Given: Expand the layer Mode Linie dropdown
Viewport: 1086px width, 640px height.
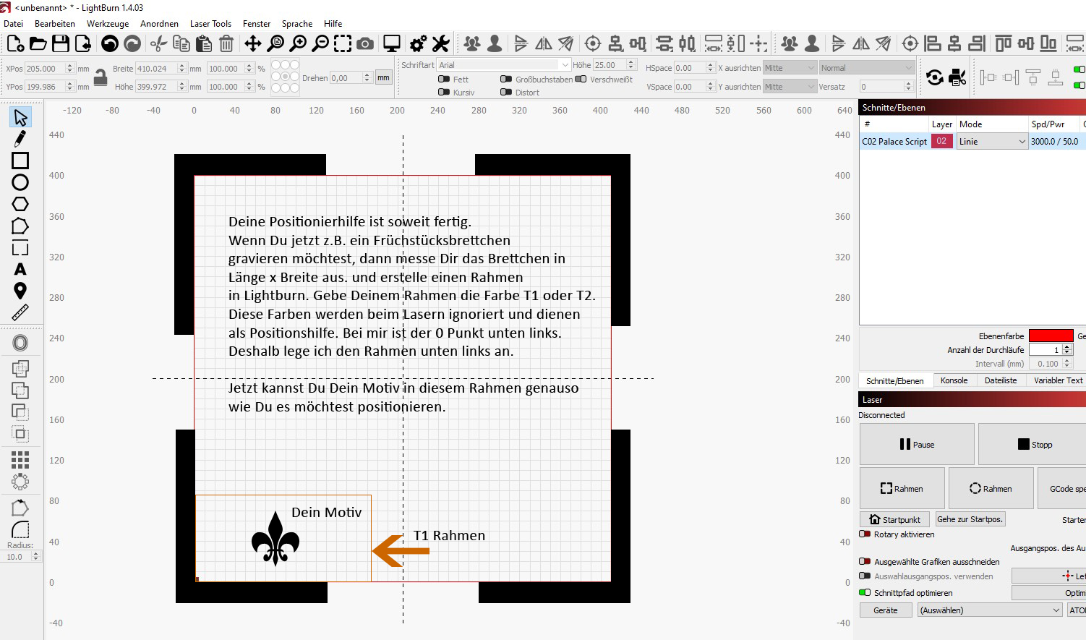Looking at the screenshot, I should (x=991, y=142).
